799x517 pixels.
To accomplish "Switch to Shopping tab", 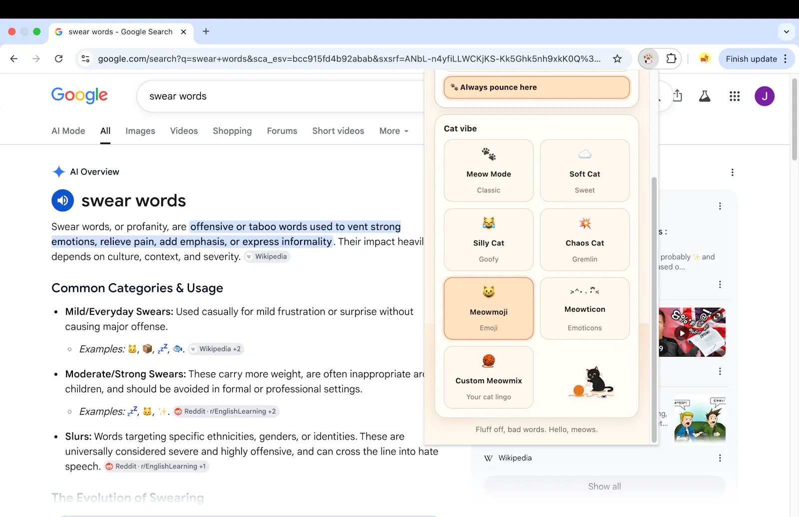I will pyautogui.click(x=232, y=131).
